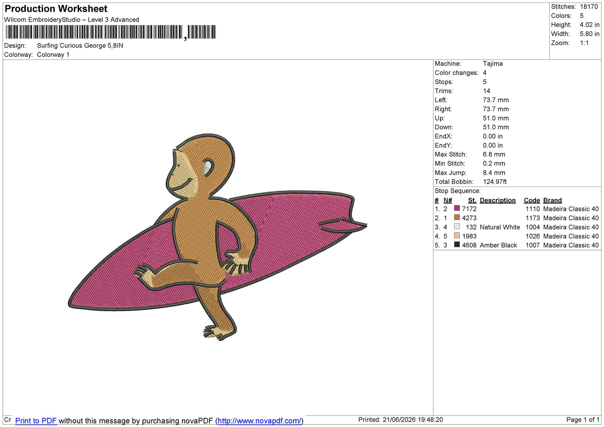Click the 'Page 1 of 1' footer text
This screenshot has width=604, height=427.
click(x=583, y=419)
